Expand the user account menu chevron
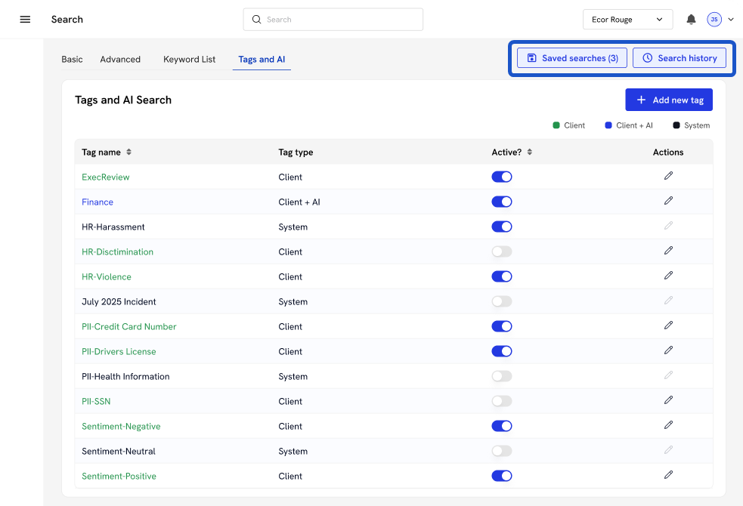This screenshot has height=506, width=743. point(731,20)
